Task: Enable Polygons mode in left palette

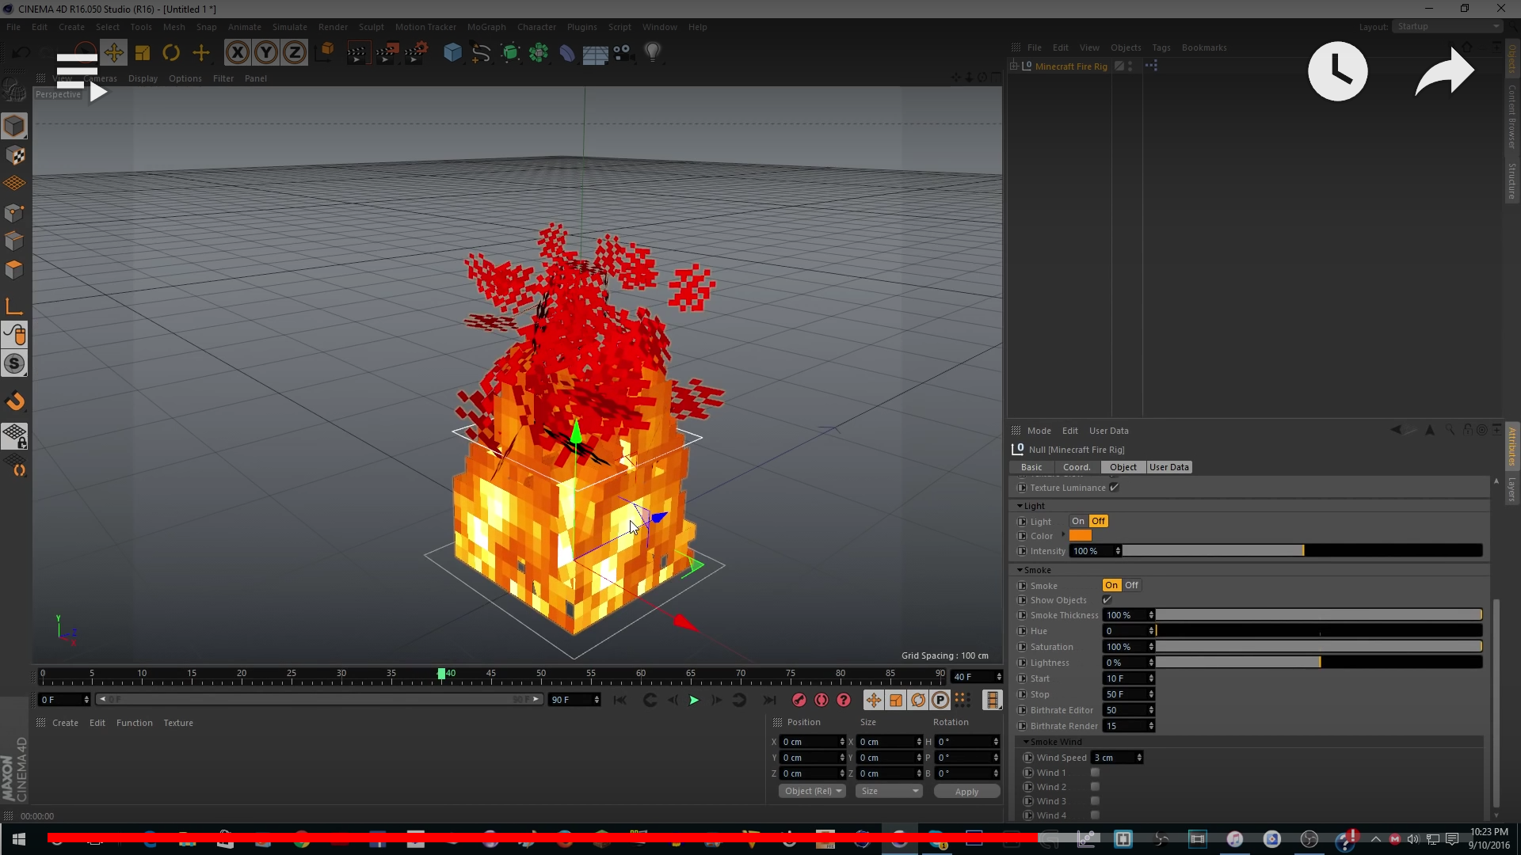Action: coord(14,270)
